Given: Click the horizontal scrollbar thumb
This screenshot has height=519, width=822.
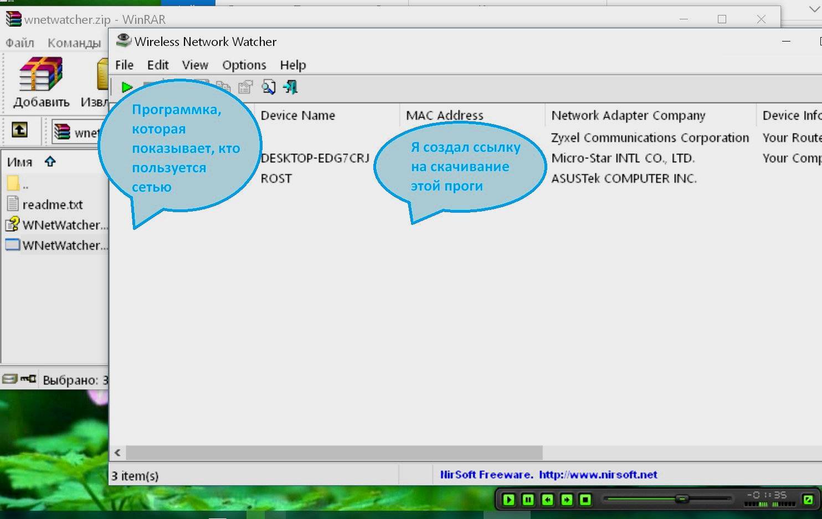Looking at the screenshot, I should 335,453.
